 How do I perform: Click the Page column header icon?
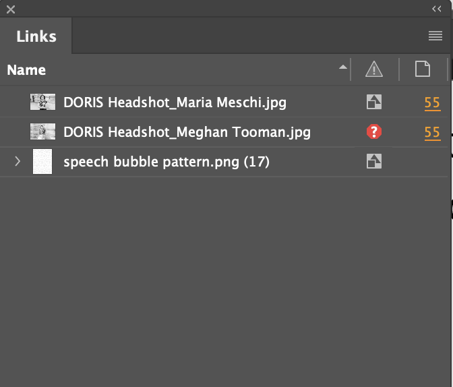[x=423, y=69]
